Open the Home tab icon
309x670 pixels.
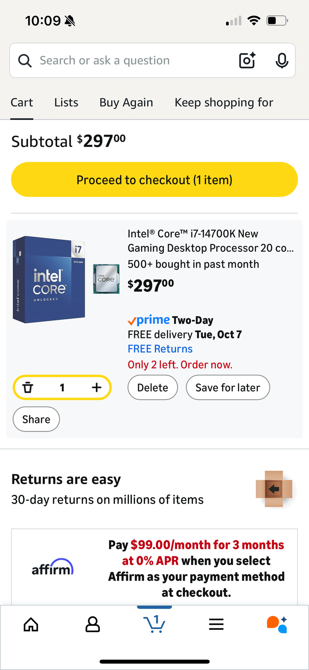30,624
